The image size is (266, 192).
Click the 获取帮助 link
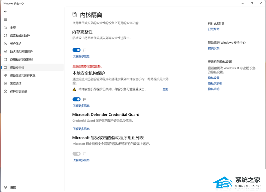pos(213,29)
